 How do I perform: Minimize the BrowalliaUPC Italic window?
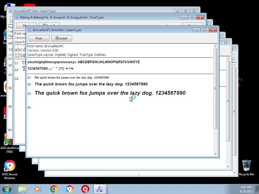pos(177,11)
